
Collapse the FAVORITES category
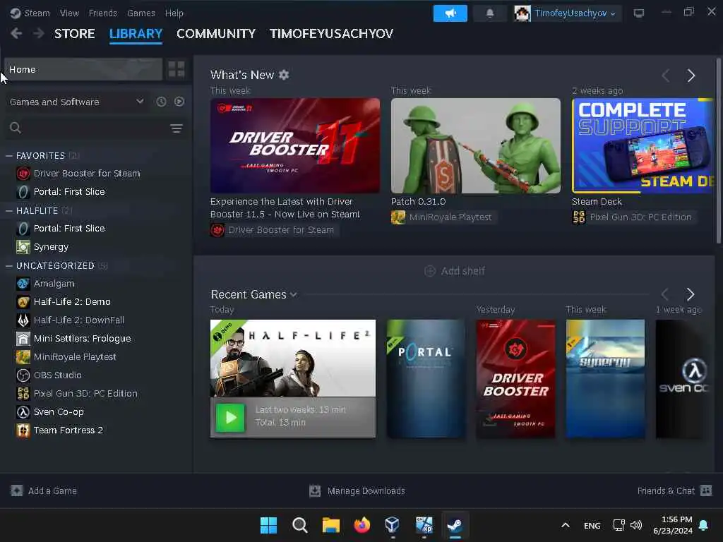(x=8, y=156)
